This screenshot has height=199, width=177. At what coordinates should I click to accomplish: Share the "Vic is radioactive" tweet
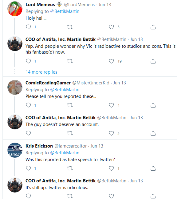(x=153, y=61)
